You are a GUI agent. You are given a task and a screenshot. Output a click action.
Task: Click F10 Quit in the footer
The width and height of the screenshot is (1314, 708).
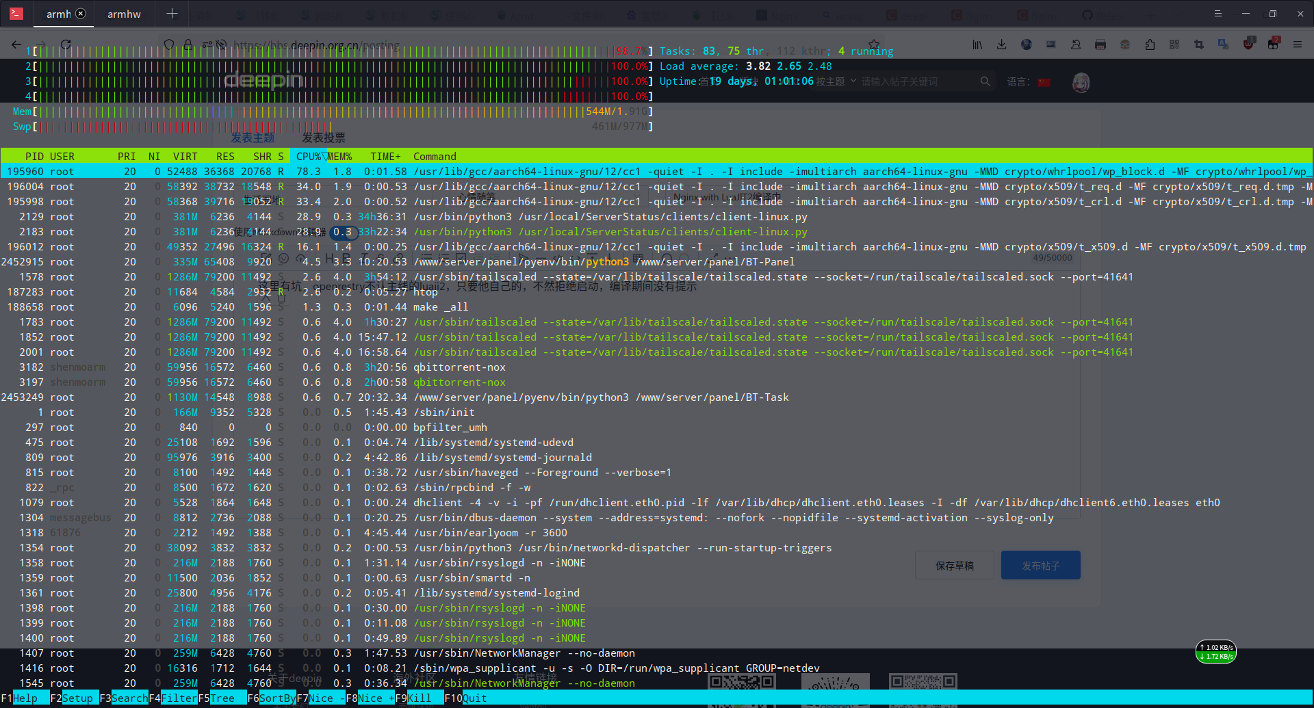(x=465, y=698)
